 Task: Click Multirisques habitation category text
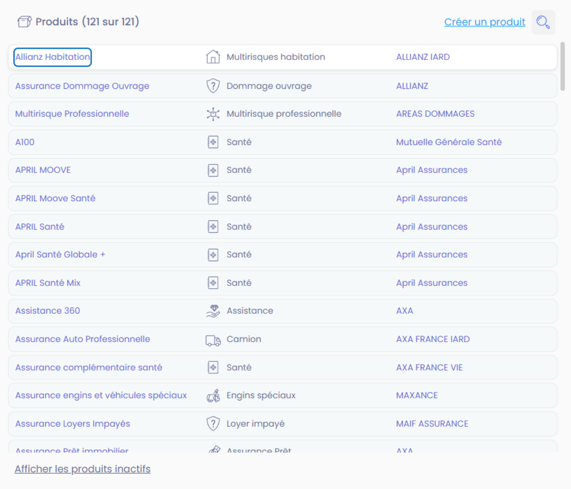pyautogui.click(x=276, y=57)
